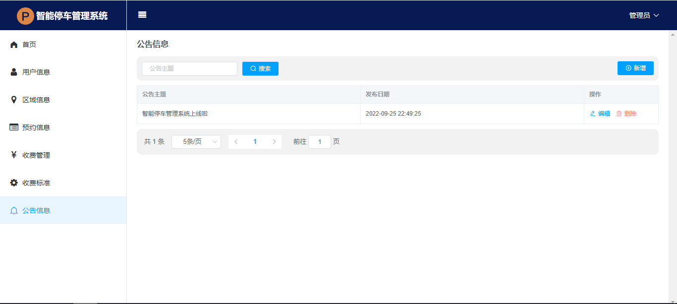The image size is (677, 304).
Task: Click the yen icon for 收费管理
Action: [x=14, y=155]
